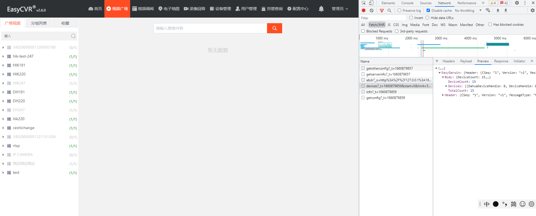This screenshot has height=216, width=536.
Task: Expand the HIK220 tree node
Action: (x=3, y=74)
